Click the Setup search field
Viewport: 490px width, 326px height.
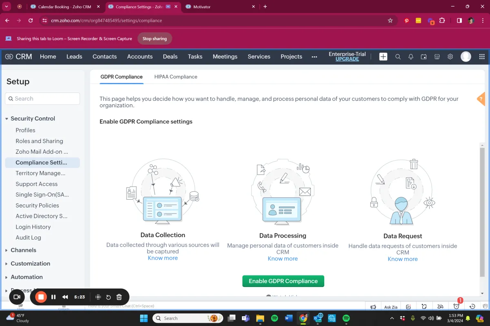tap(42, 99)
